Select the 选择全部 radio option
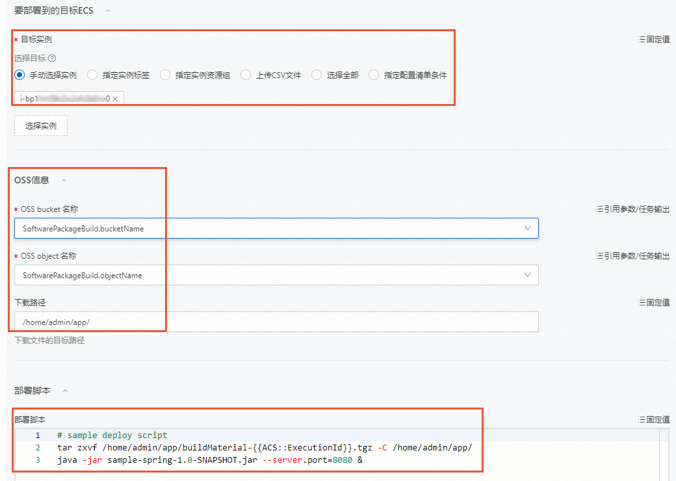676x481 pixels. tap(317, 75)
